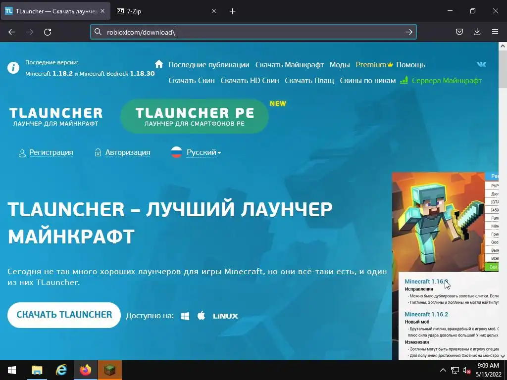Viewport: 507px width, 380px height.
Task: Click the address bar text field
Action: click(x=253, y=32)
